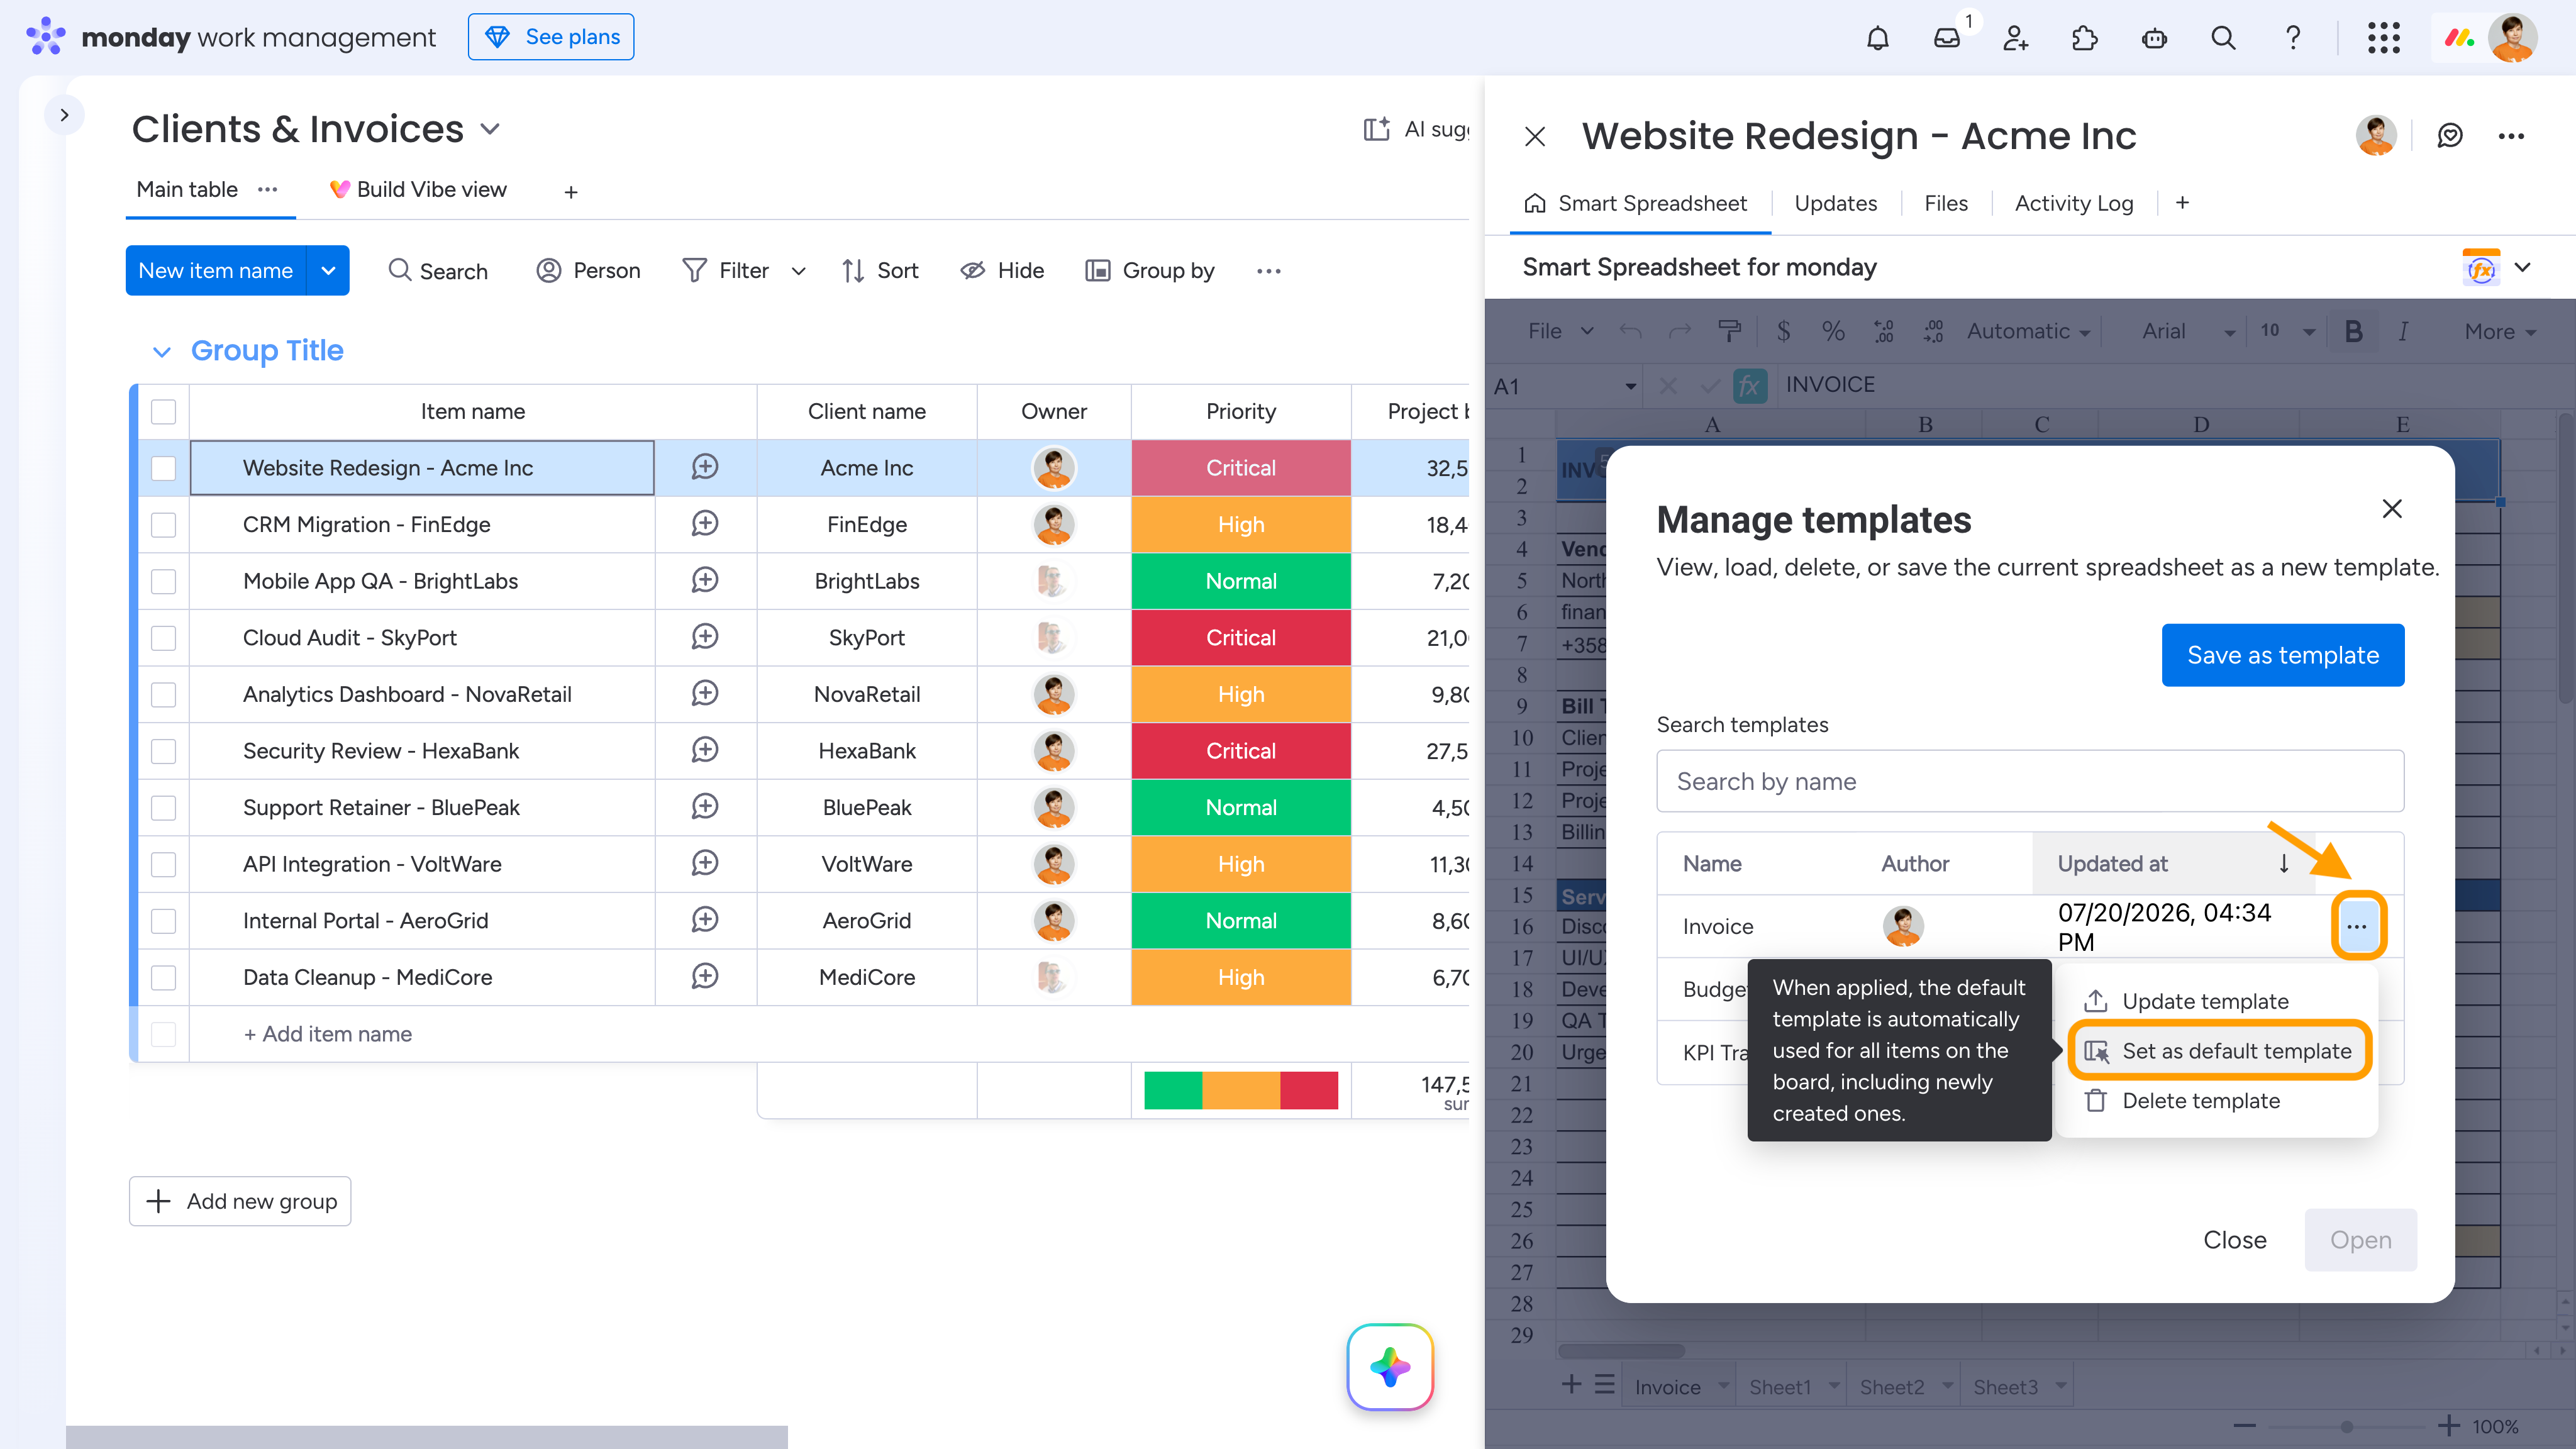
Task: Click the paint format roller icon
Action: click(1729, 332)
